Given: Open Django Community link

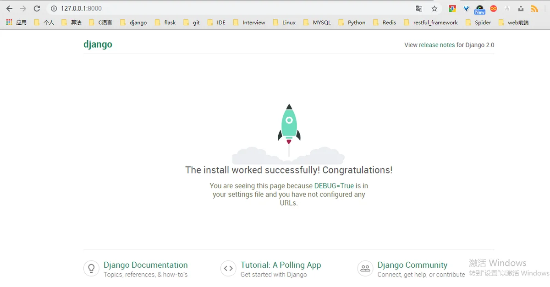Looking at the screenshot, I should point(412,265).
